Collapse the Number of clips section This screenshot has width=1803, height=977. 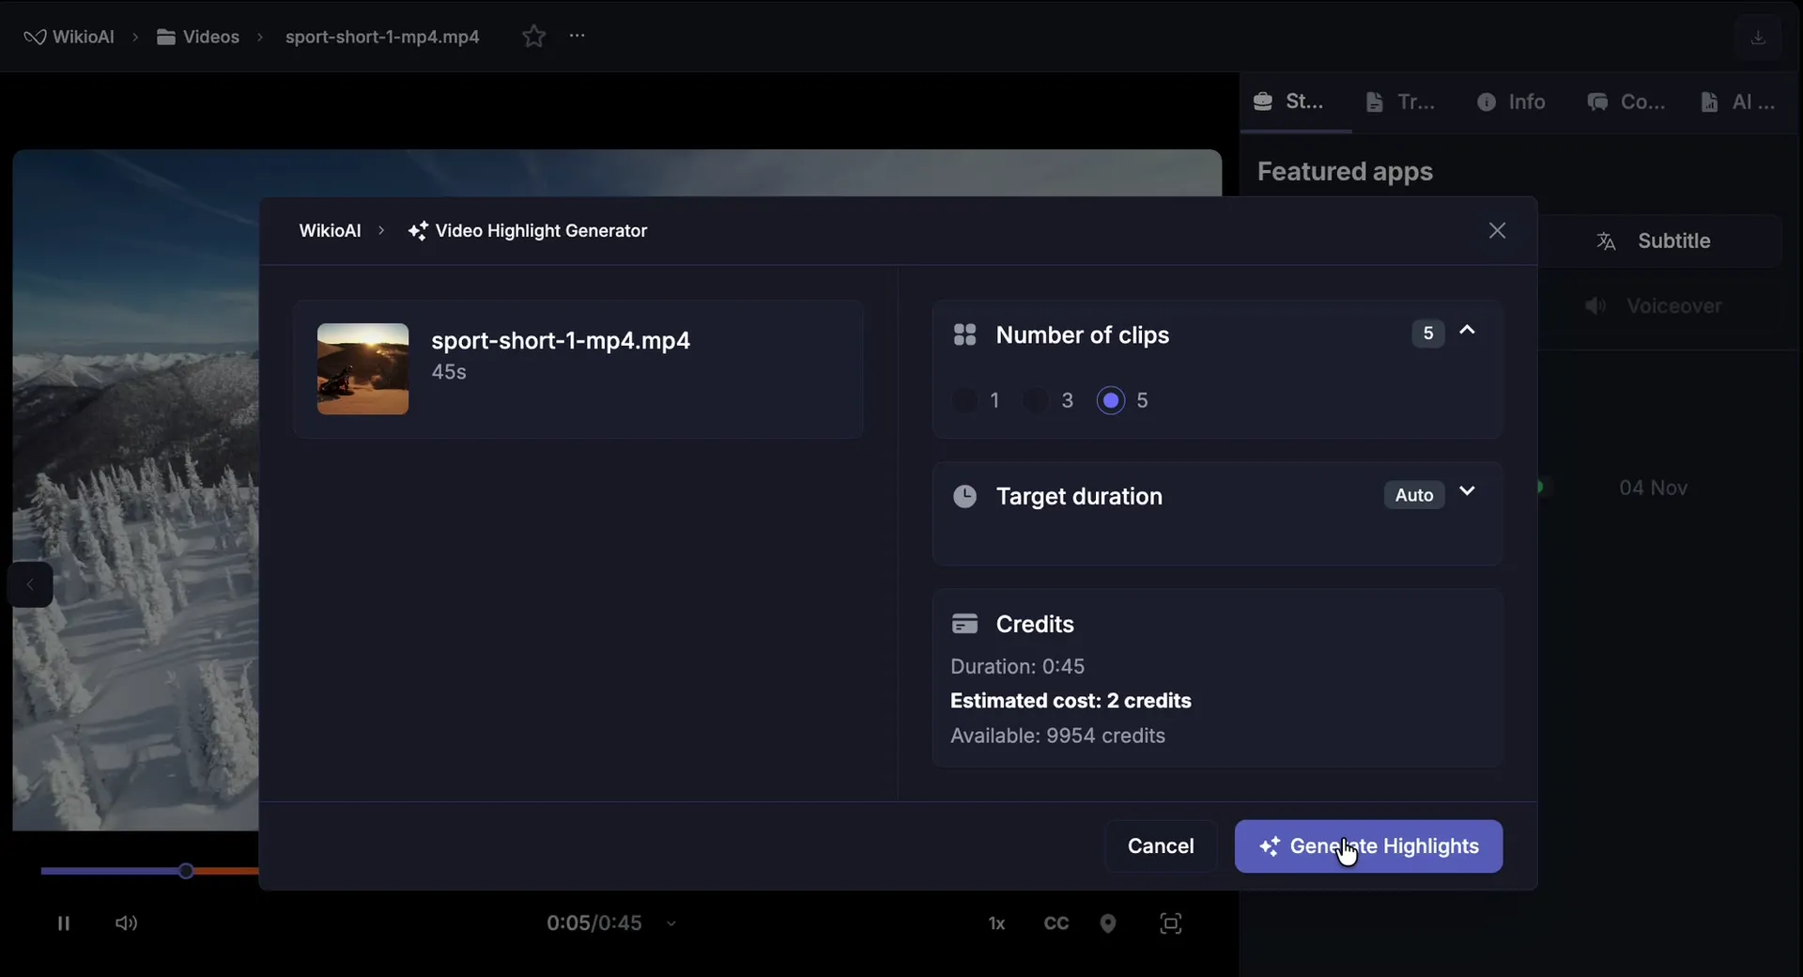1467,331
